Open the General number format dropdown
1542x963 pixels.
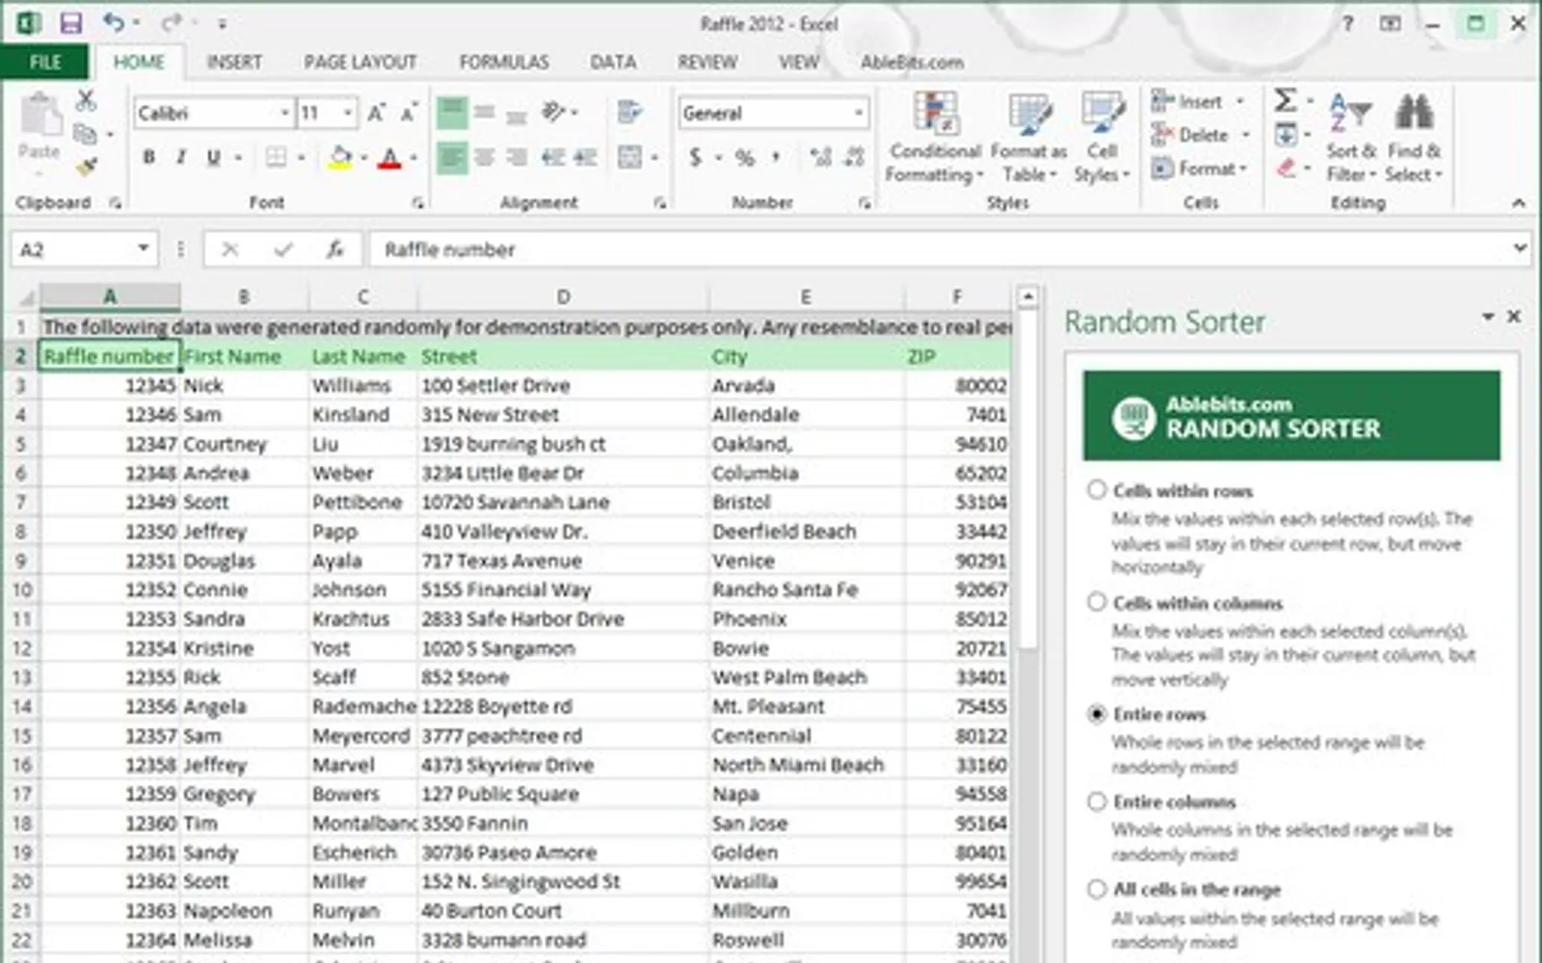tap(858, 114)
